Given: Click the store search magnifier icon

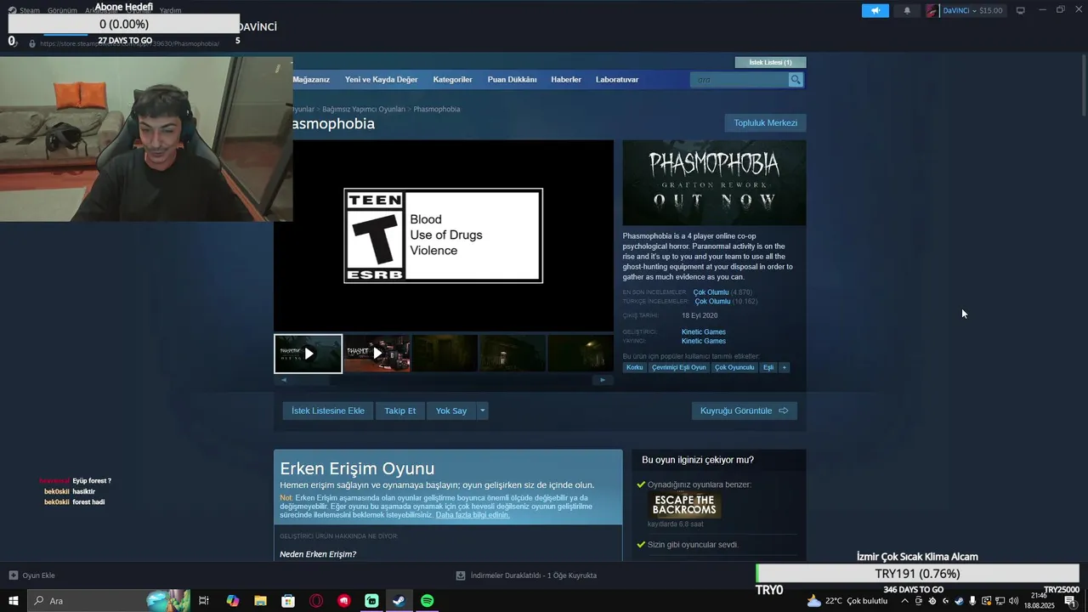Looking at the screenshot, I should tap(796, 80).
